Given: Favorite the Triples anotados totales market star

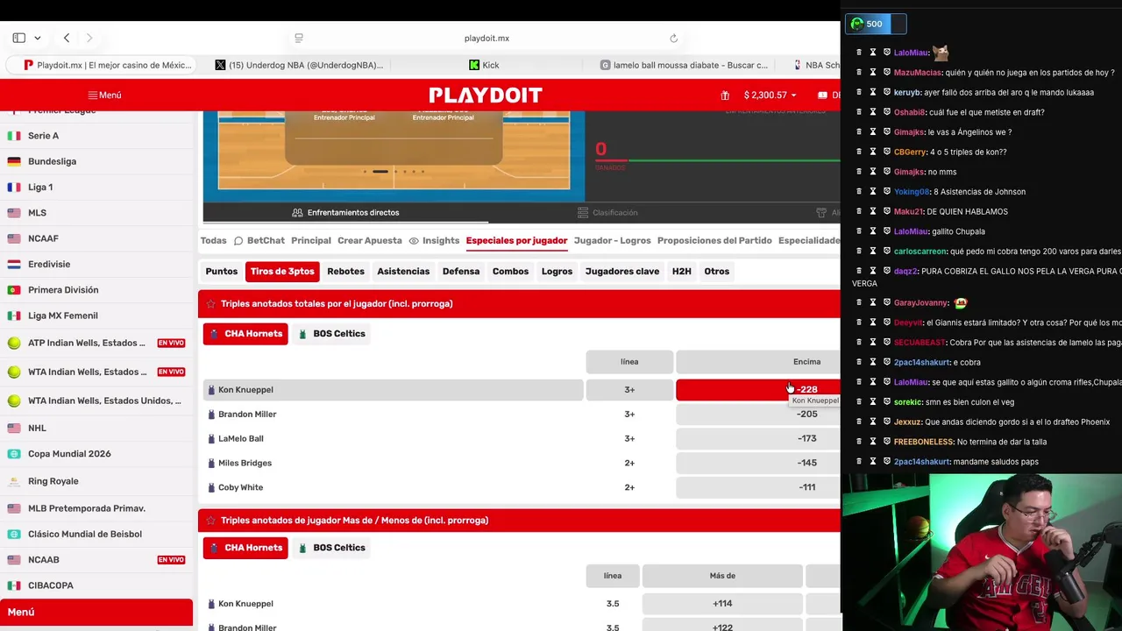Looking at the screenshot, I should coord(211,304).
